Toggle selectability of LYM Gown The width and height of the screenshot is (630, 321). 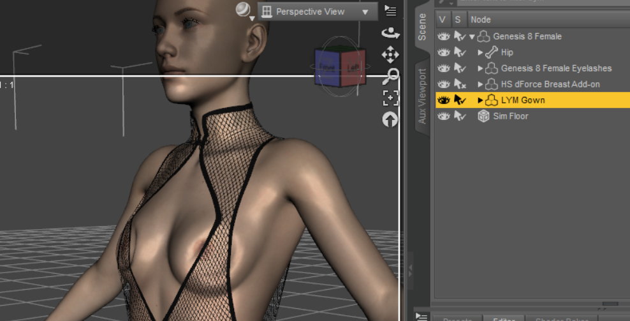point(460,100)
